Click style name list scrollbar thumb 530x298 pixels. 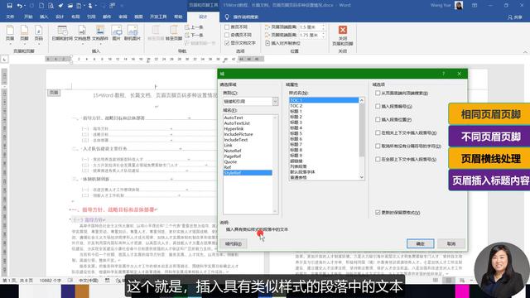pos(361,130)
